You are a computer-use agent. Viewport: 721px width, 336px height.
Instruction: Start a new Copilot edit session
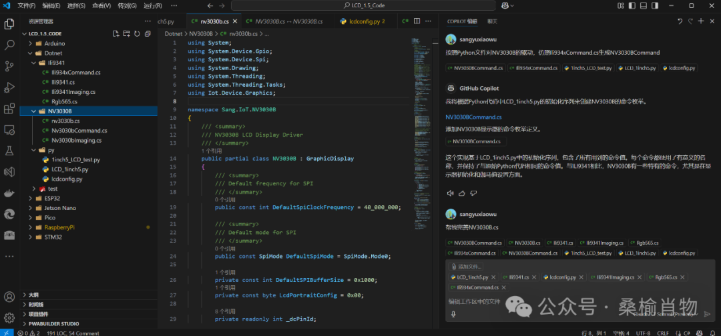(701, 21)
